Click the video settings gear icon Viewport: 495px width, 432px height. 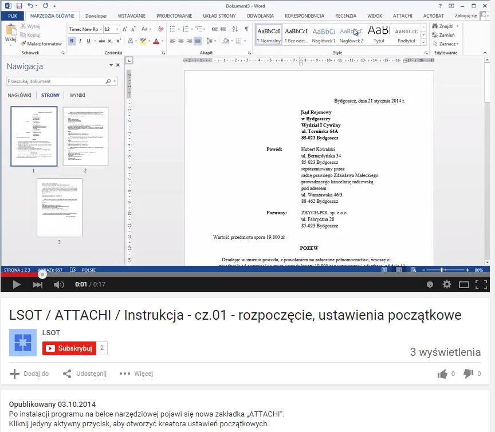point(447,284)
